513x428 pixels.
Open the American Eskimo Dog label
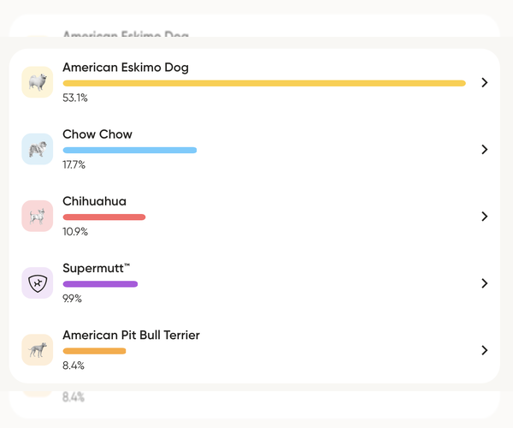[126, 68]
